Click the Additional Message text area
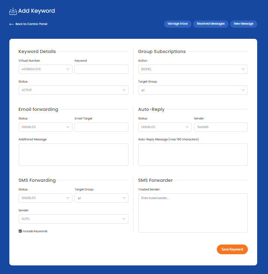 (x=73, y=154)
